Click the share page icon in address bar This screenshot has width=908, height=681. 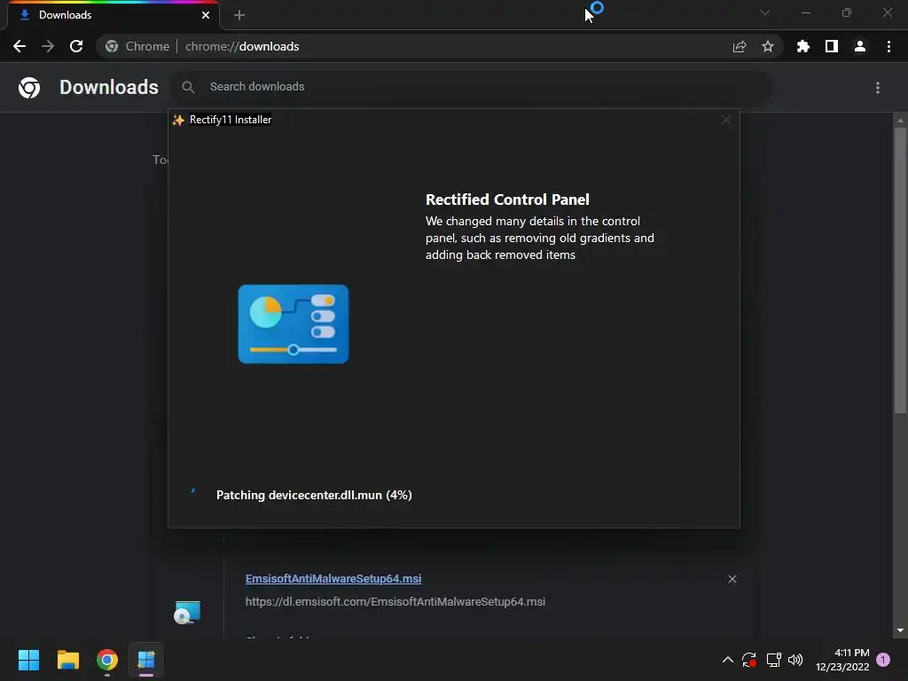[x=740, y=47]
